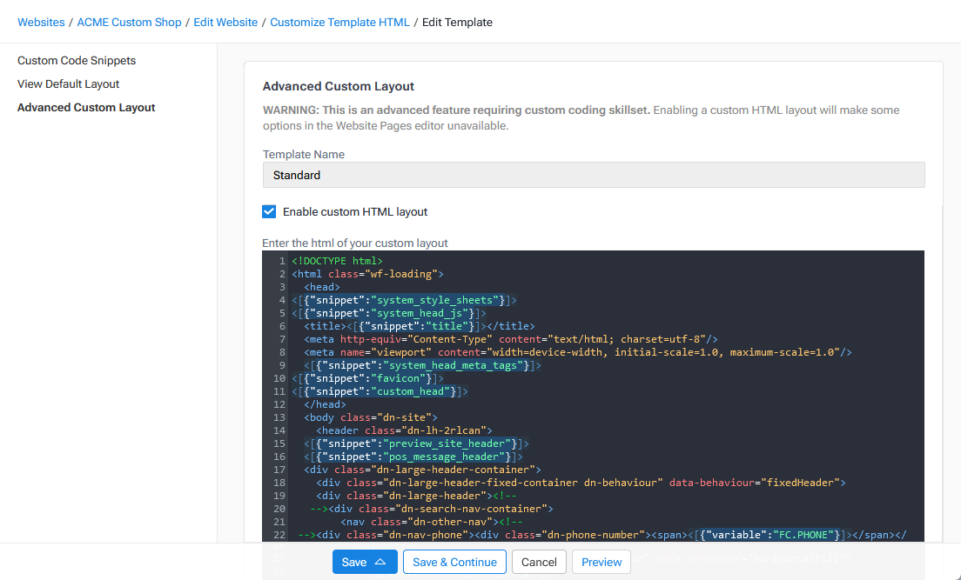Screen dimensions: 961x580
Task: Select View Default Layout in sidebar
Action: [x=68, y=83]
